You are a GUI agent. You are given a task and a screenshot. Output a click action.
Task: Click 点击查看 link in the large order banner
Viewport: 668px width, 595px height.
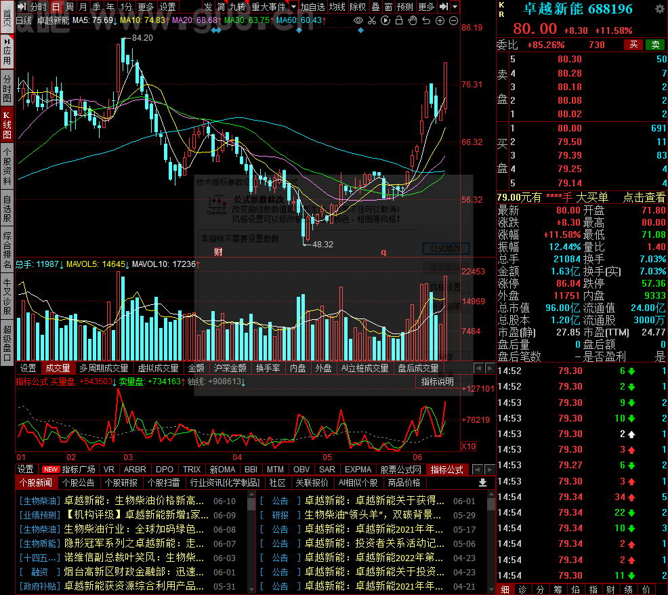pyautogui.click(x=644, y=197)
